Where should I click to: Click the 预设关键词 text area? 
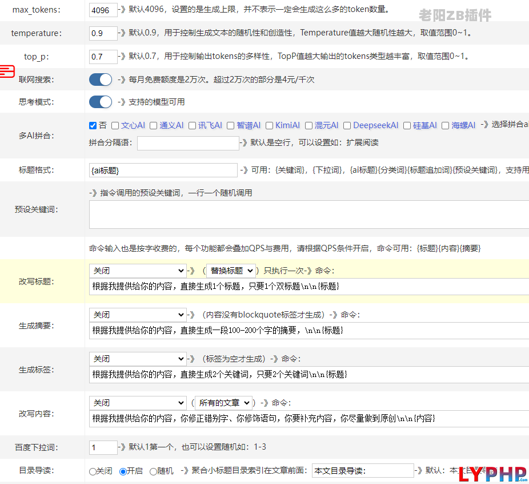(308, 215)
